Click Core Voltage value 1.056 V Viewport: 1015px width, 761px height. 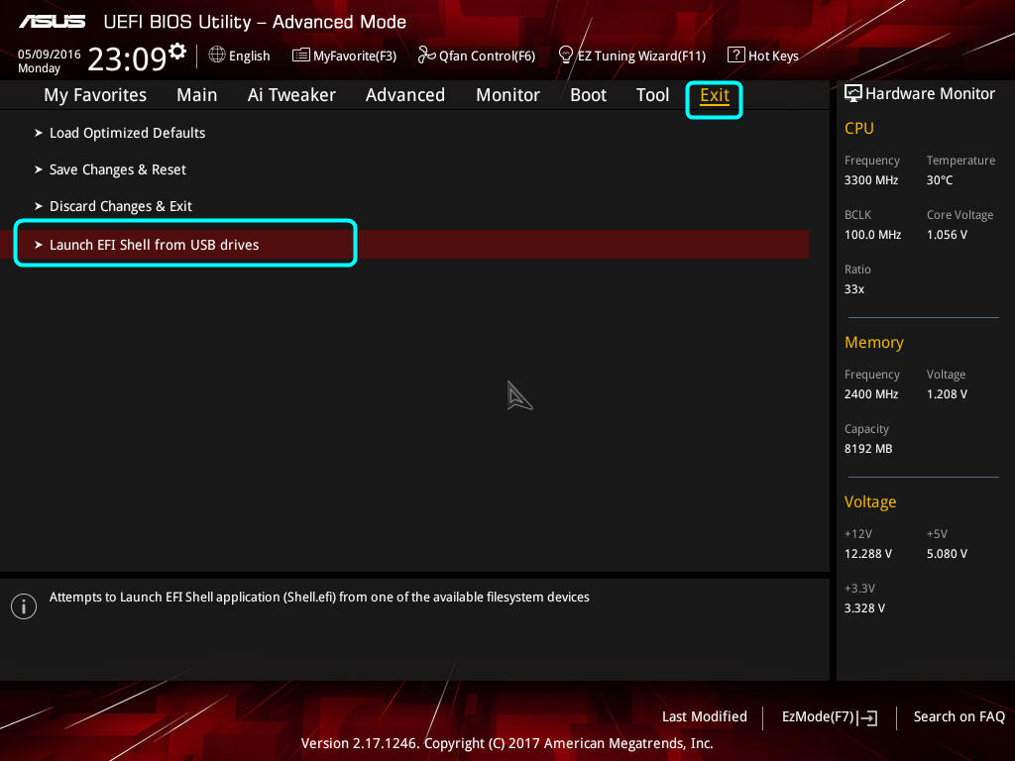947,235
